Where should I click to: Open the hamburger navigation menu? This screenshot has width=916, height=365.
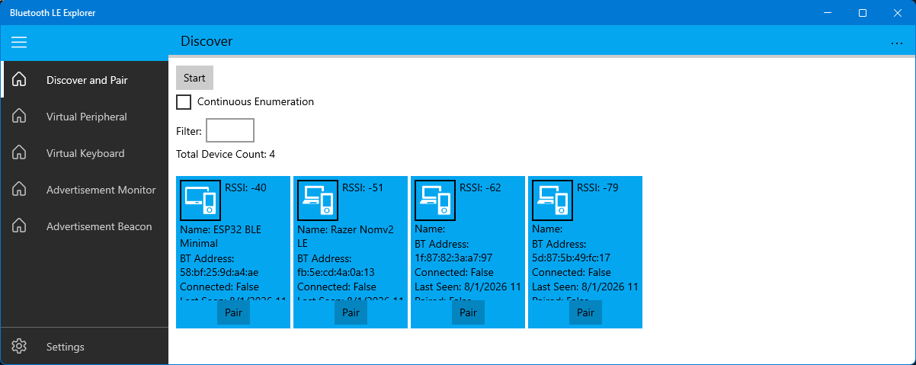(x=19, y=42)
